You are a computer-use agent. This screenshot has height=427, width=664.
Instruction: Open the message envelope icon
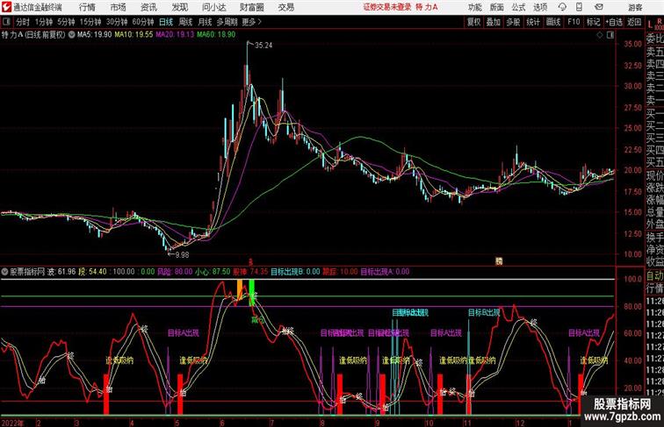(598, 7)
